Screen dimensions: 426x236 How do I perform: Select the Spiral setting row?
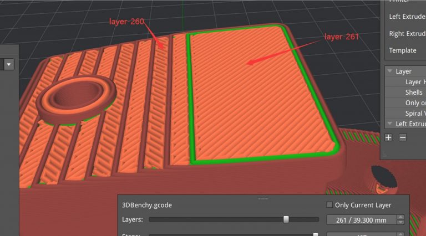point(405,113)
